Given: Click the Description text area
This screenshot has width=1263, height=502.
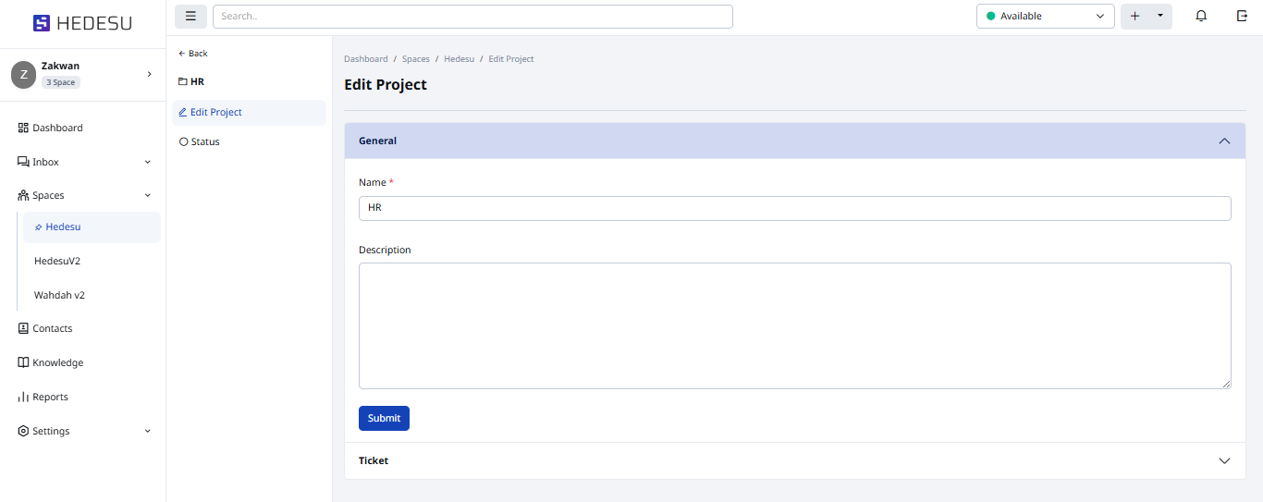Looking at the screenshot, I should tap(794, 325).
